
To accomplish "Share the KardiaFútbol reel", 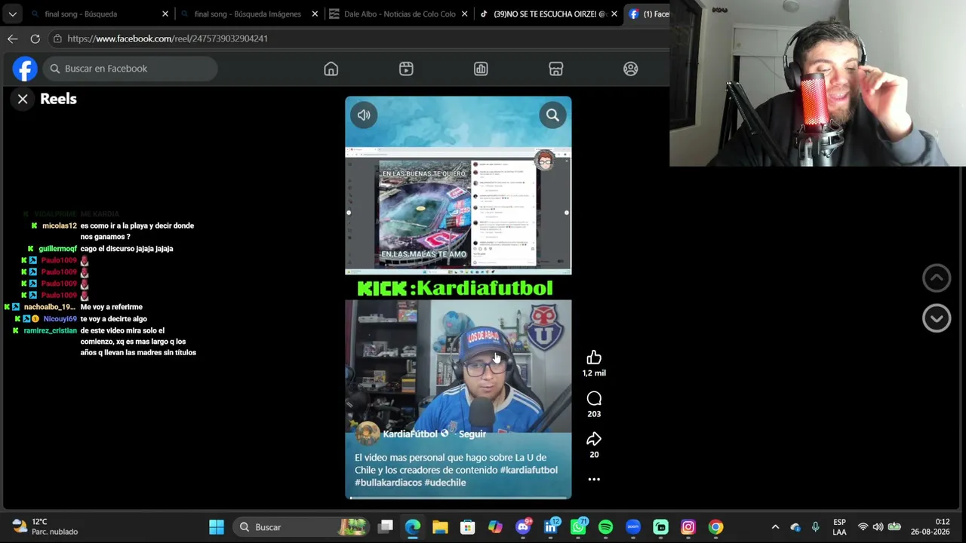I will [x=594, y=439].
